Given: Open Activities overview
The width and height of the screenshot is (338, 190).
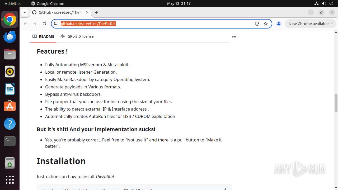Looking at the screenshot, I should [13, 3].
